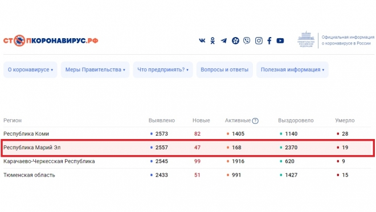
Task: Open the Telegram channel icon
Action: click(x=224, y=40)
